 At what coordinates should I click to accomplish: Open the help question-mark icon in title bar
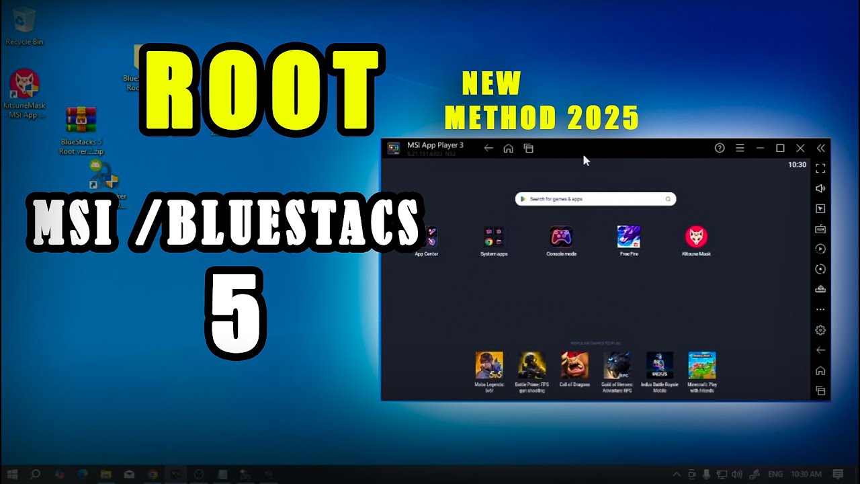point(720,148)
